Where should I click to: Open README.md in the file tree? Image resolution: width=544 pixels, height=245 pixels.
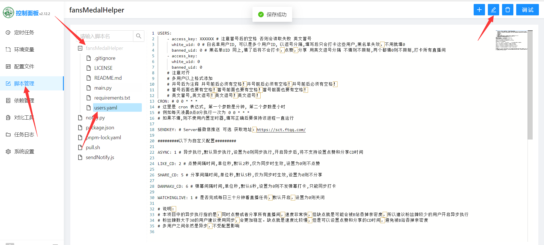click(x=108, y=78)
